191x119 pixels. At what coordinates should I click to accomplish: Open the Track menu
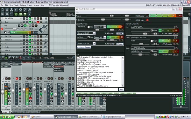17,5
